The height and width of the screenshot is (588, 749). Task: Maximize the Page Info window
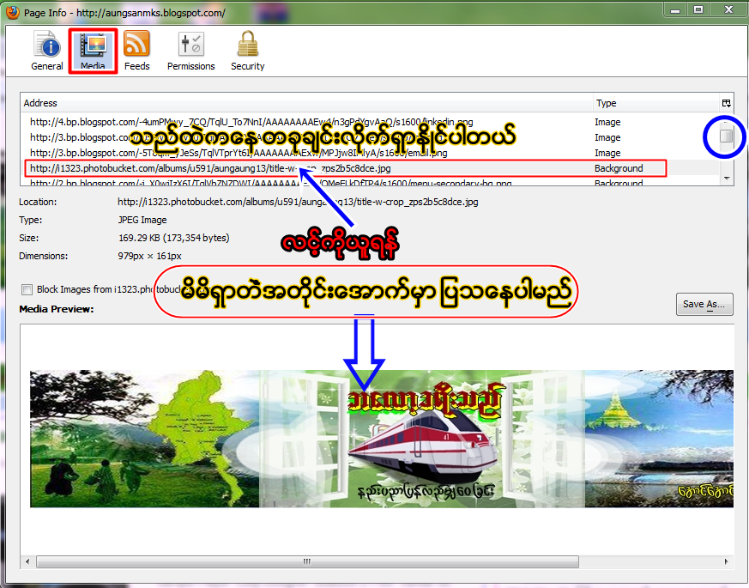(698, 10)
